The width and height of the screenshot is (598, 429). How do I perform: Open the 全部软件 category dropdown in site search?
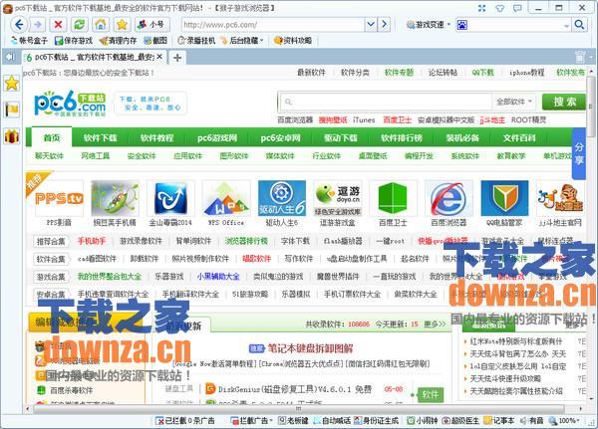[x=513, y=102]
